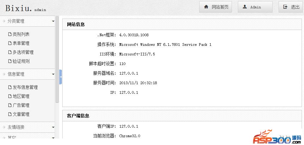Click the file icon next to 广告管理
Viewport: 304px width, 145px height.
tap(10, 105)
